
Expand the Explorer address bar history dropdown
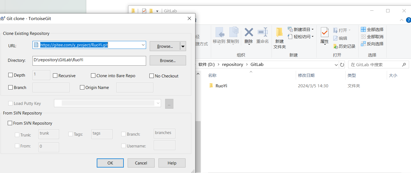tap(336, 65)
